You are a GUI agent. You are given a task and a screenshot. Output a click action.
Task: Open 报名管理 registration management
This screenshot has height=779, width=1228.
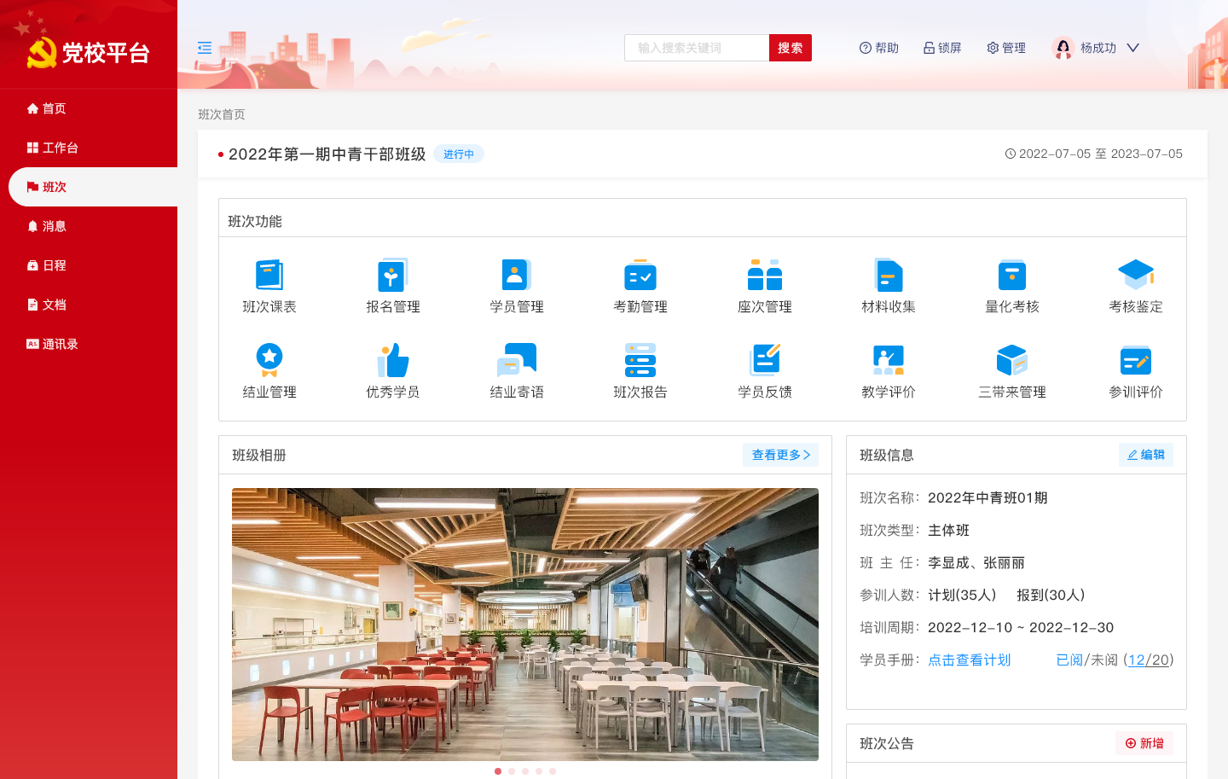(x=393, y=276)
